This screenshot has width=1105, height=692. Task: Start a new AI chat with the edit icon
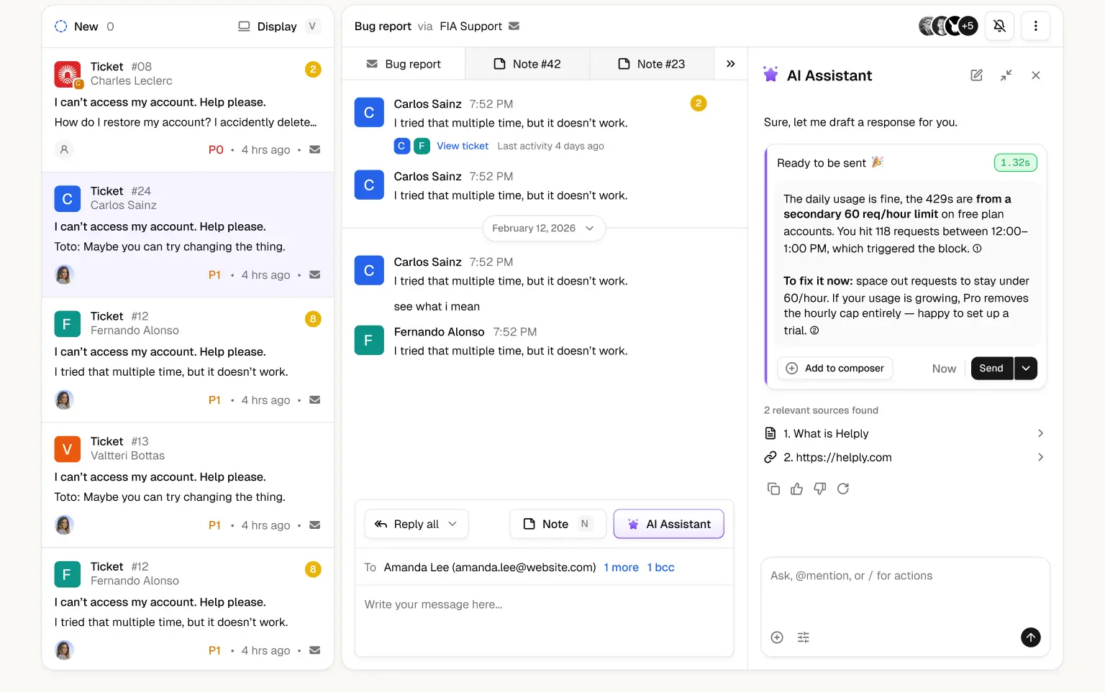click(x=976, y=75)
